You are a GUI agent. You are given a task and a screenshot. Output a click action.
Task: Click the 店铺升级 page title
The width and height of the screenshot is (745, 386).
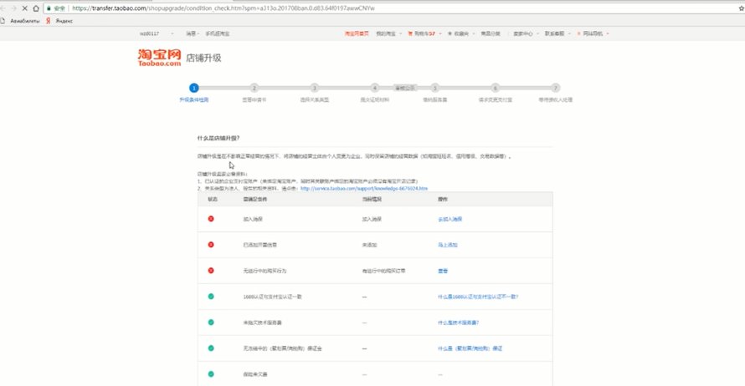[203, 58]
